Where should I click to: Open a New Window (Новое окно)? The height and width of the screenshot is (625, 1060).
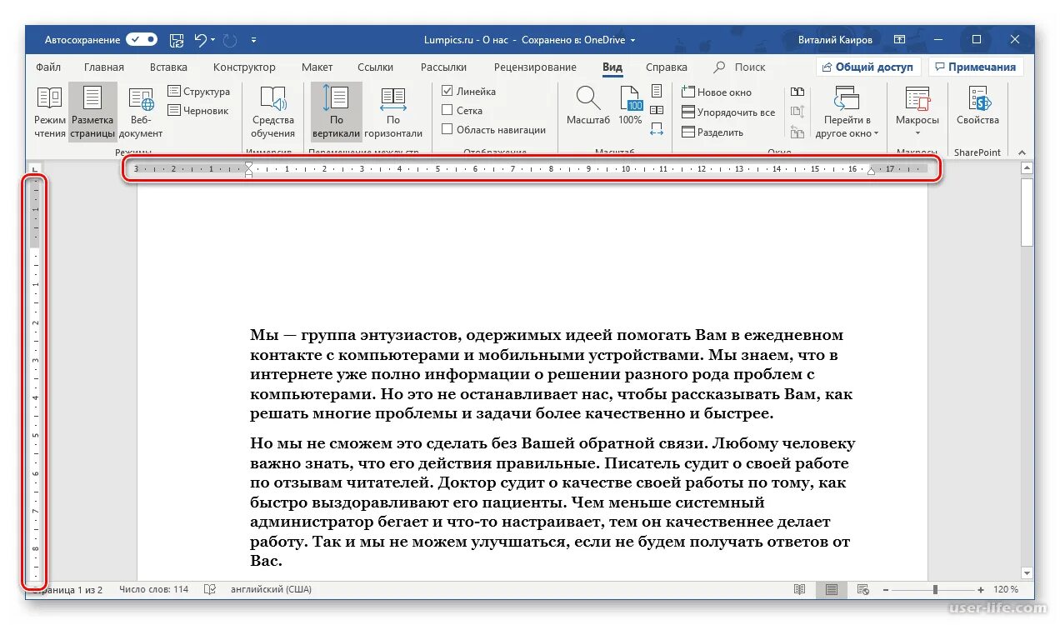click(716, 92)
